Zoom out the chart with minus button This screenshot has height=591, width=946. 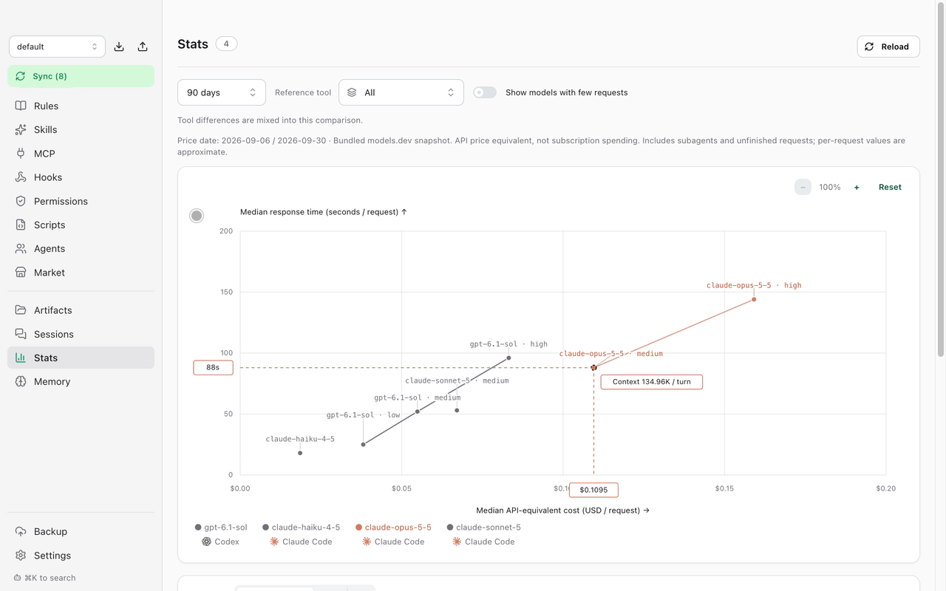[803, 187]
